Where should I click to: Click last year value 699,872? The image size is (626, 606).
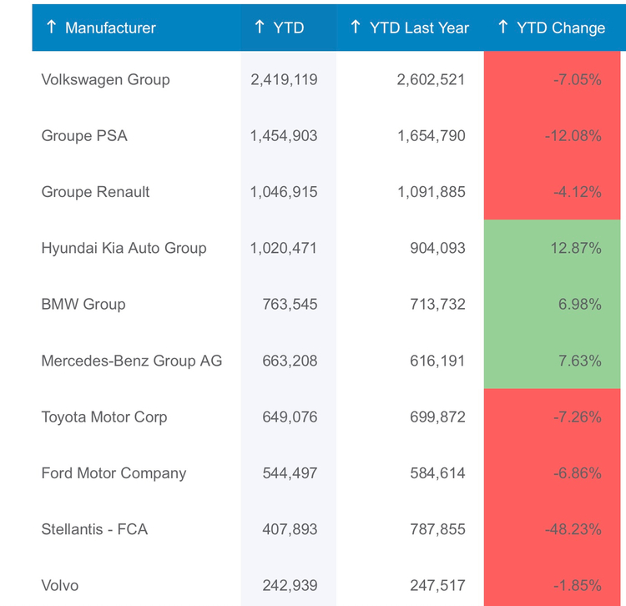pos(437,417)
